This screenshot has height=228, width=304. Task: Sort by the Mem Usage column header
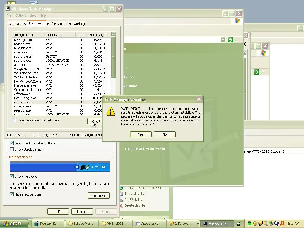coord(97,35)
